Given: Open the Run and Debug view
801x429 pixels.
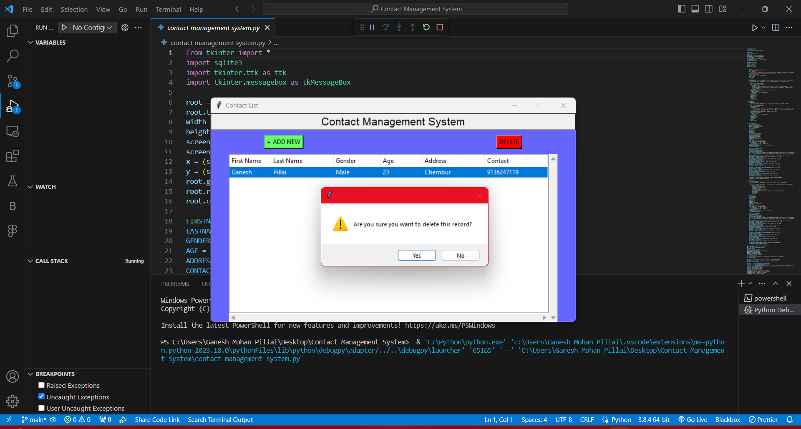Looking at the screenshot, I should (13, 107).
